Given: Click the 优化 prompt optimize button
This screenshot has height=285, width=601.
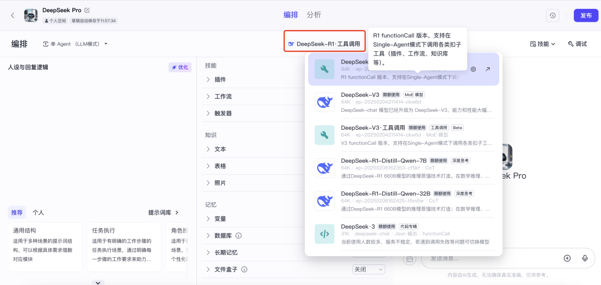Looking at the screenshot, I should [180, 67].
